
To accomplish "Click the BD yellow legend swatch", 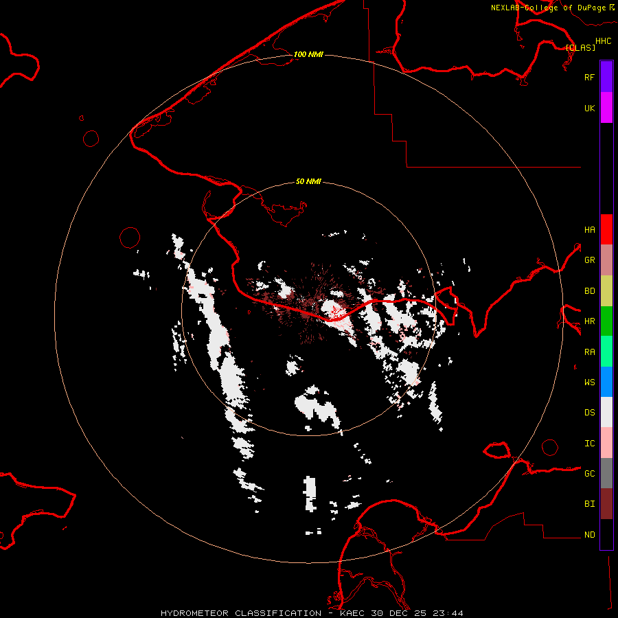I will pos(606,290).
